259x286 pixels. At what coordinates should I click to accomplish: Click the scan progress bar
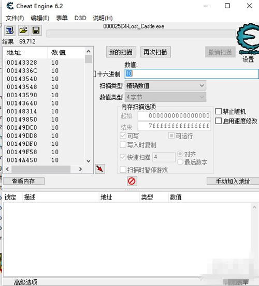(141, 34)
